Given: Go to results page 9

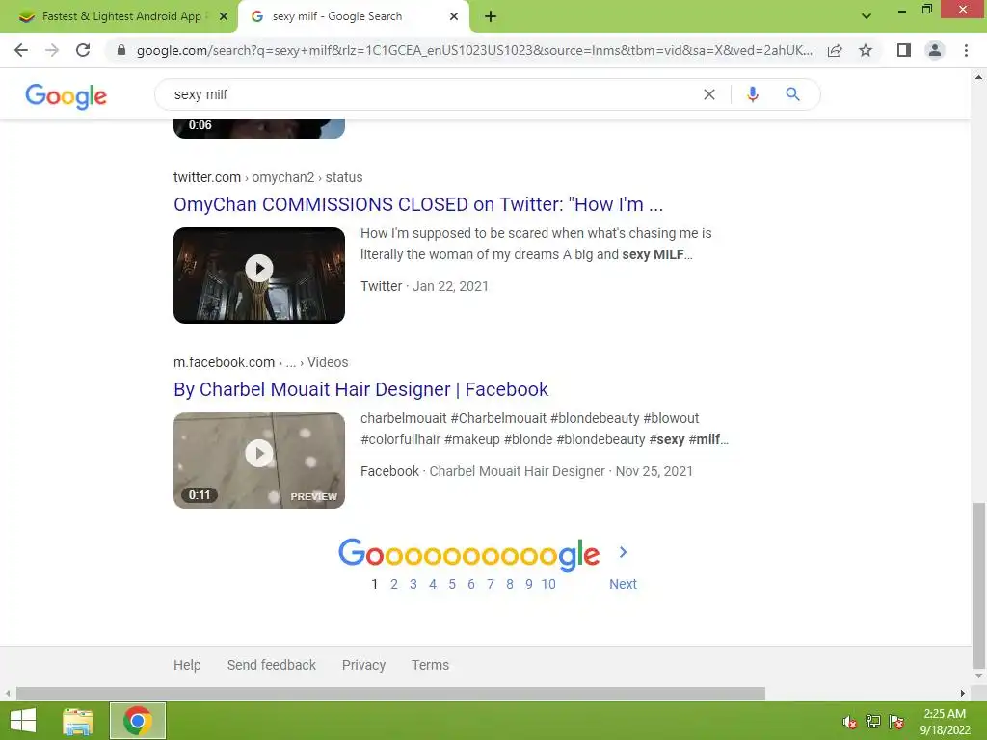Looking at the screenshot, I should click(529, 584).
